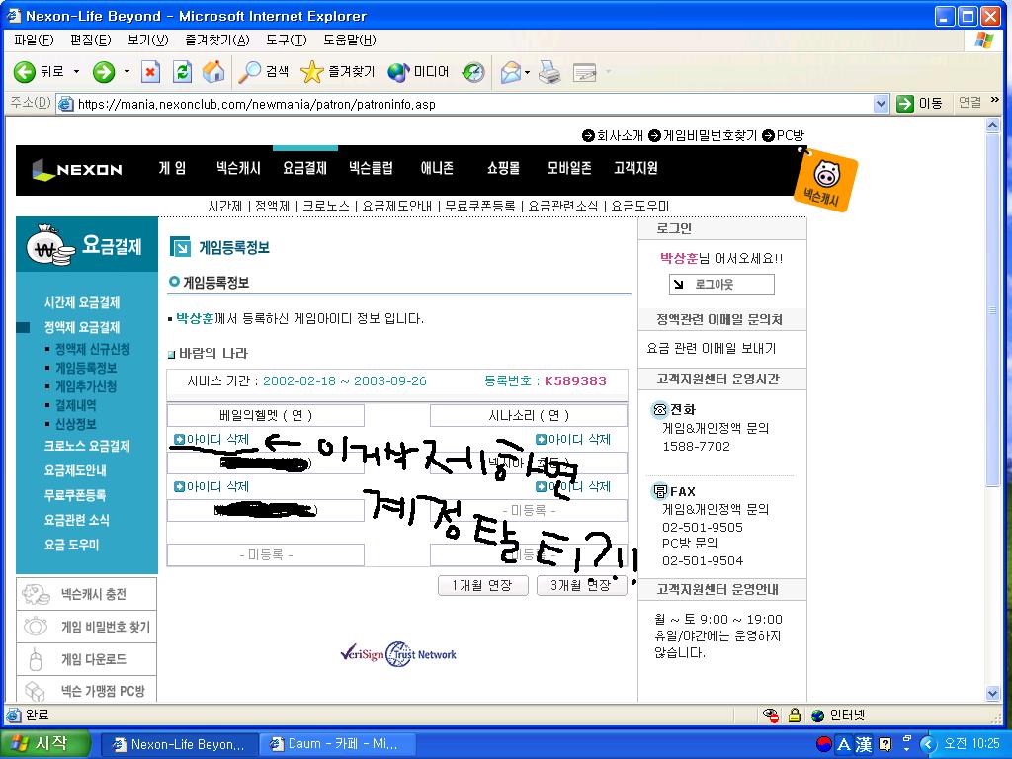1012x759 pixels.
Task: Click the 로그아웃 button
Action: click(721, 284)
